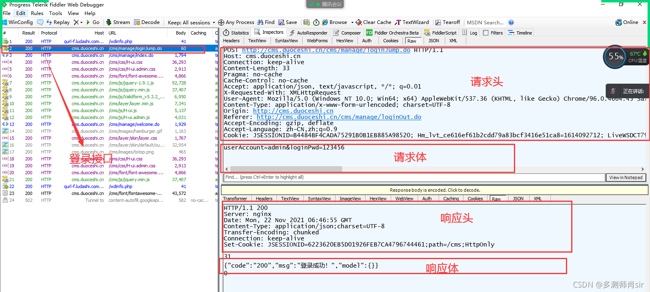650x292 pixels.
Task: Open the Referer loginOut.do link
Action: [339, 117]
